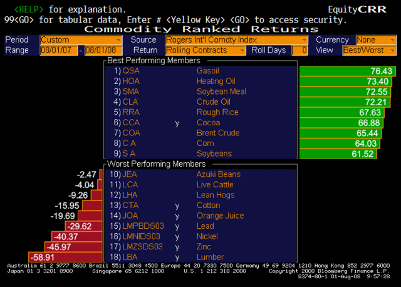The height and width of the screenshot is (287, 401).
Task: Open the View Best/Worst dropdown
Action: pos(369,50)
